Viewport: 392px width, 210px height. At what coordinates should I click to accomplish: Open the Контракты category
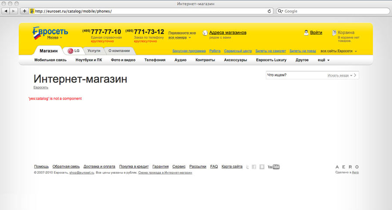(x=205, y=60)
